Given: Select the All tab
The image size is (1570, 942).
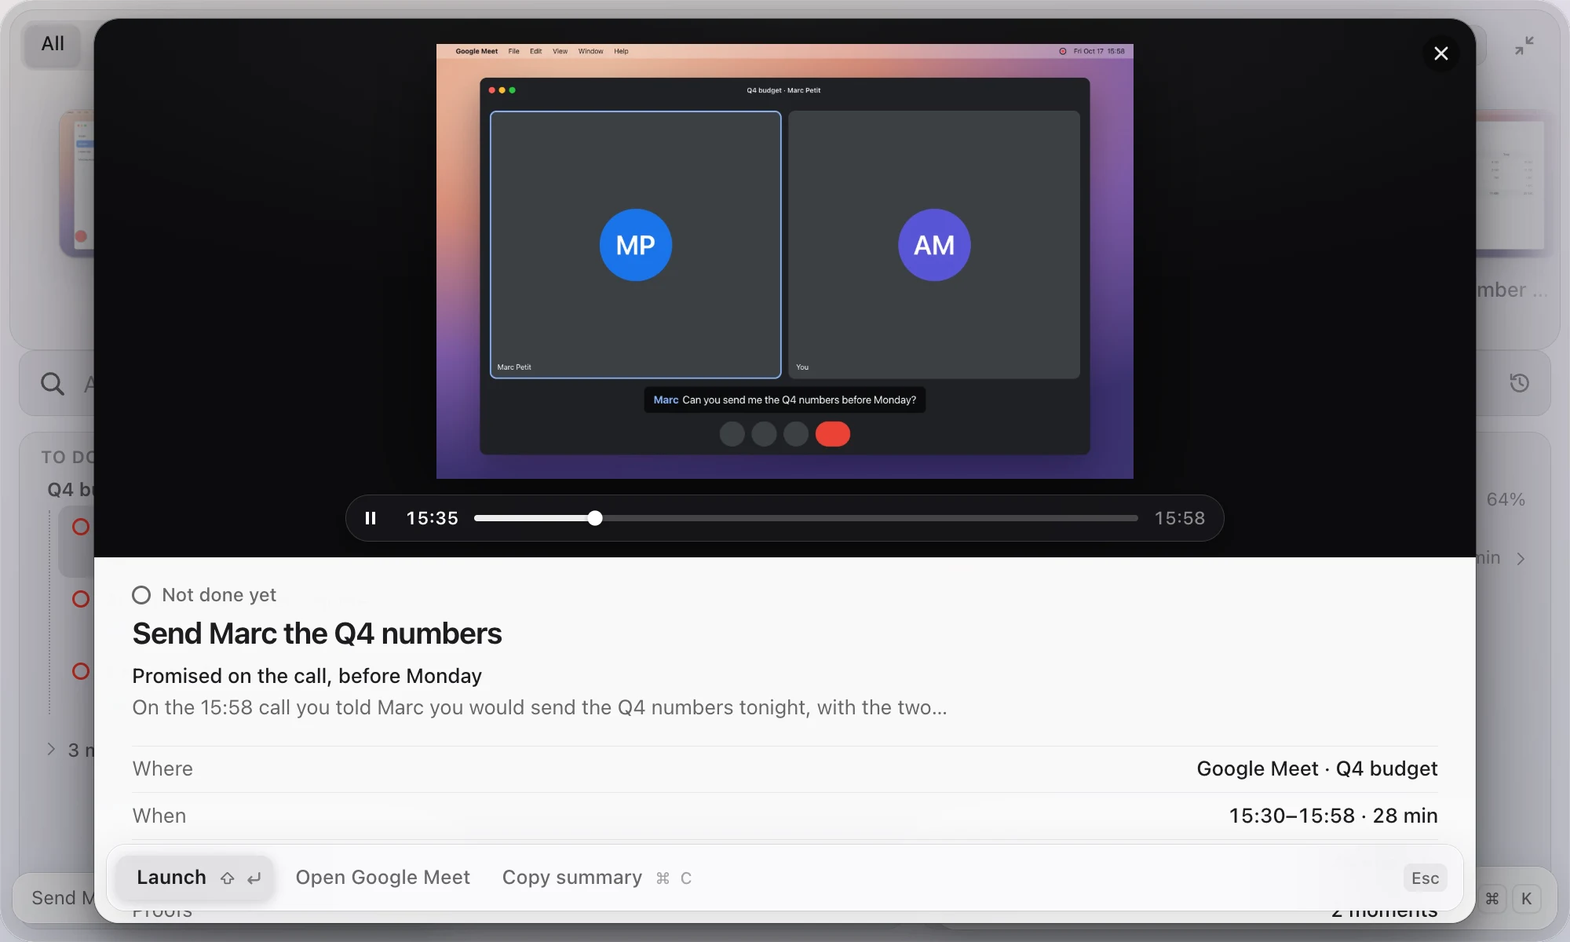Looking at the screenshot, I should (x=53, y=44).
